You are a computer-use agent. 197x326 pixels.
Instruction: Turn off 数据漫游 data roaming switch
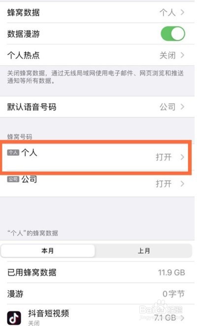click(173, 34)
